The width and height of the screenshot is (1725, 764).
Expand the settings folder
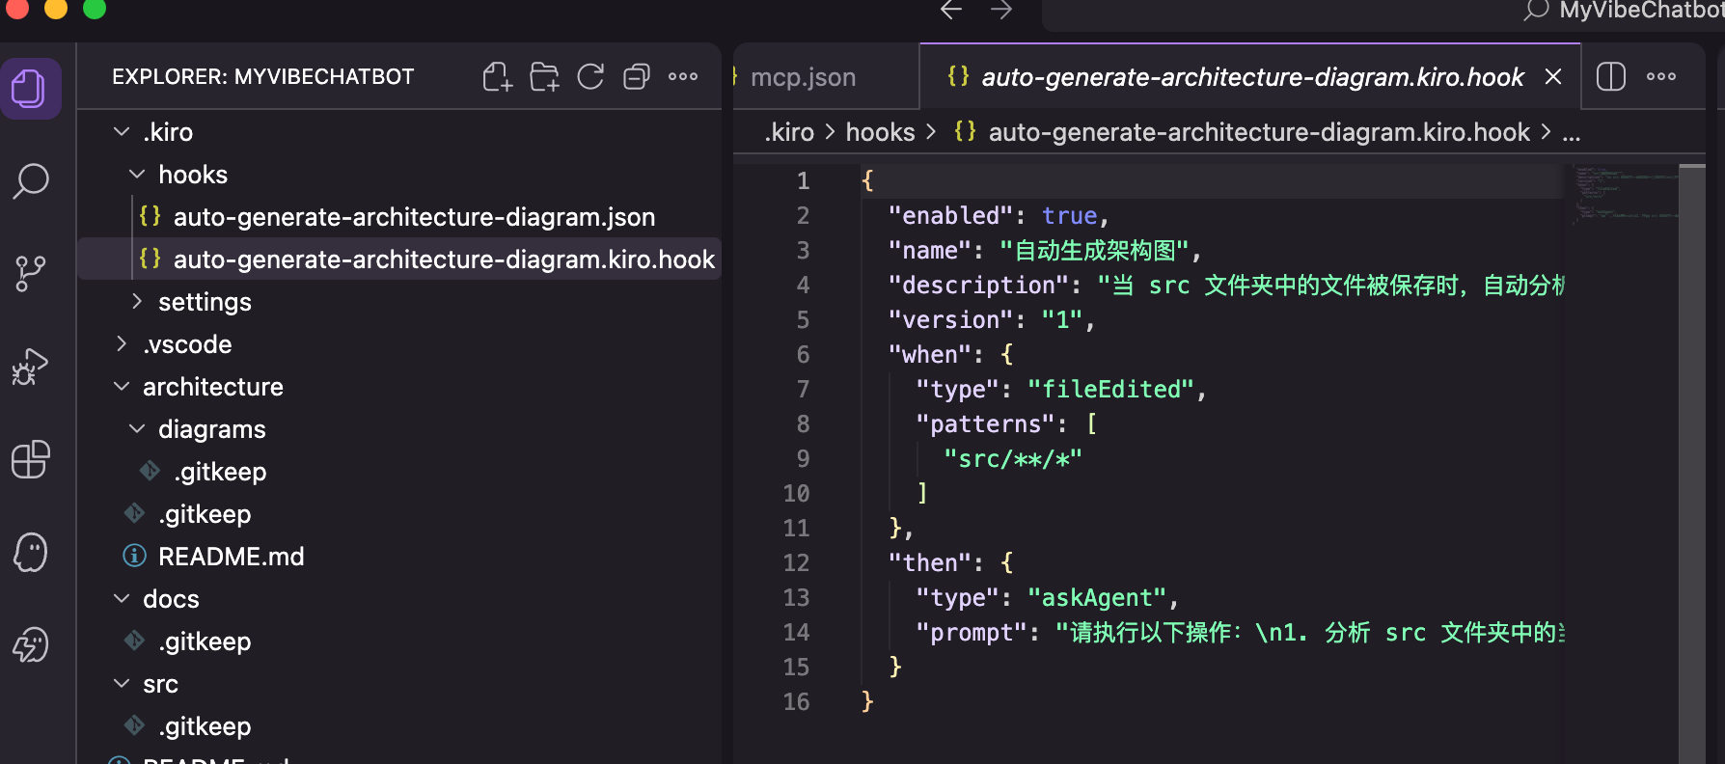(205, 302)
